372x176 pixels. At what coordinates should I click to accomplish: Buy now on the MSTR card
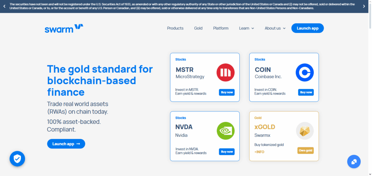point(227,93)
